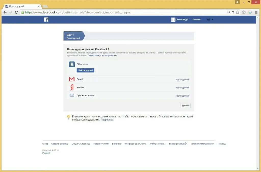This screenshot has height=172, width=261.
Task: Click the browser forward arrow
Action: tap(11, 12)
